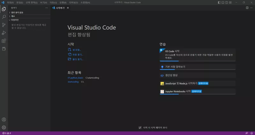Expand the 개요 section
This screenshot has width=255, height=135.
point(29,16)
